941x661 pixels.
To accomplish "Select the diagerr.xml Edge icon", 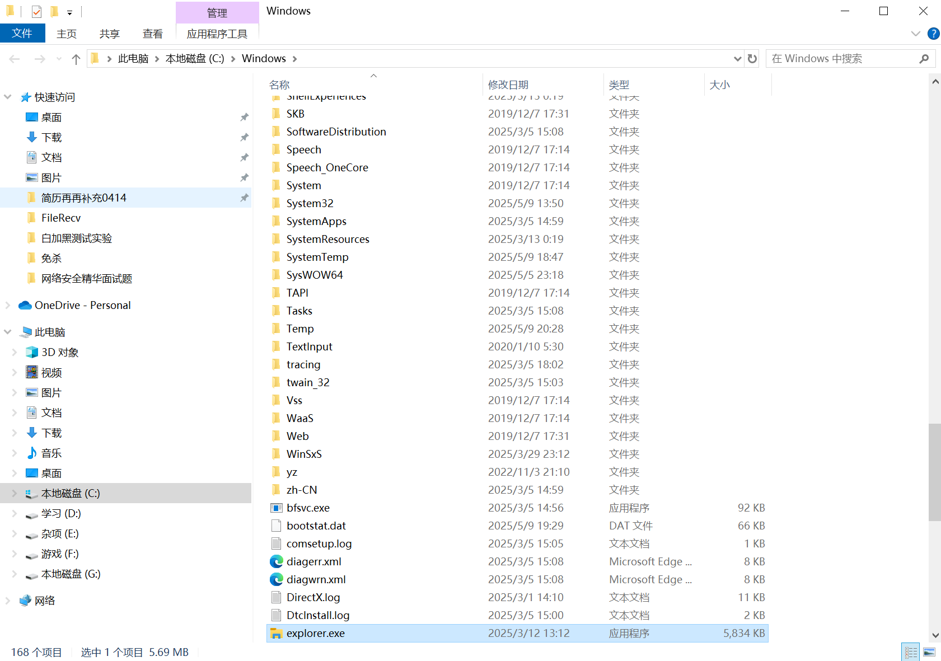I will click(x=276, y=561).
